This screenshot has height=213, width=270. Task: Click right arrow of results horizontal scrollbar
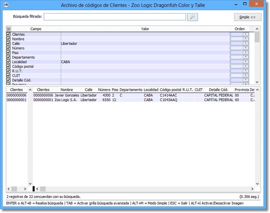click(x=252, y=189)
